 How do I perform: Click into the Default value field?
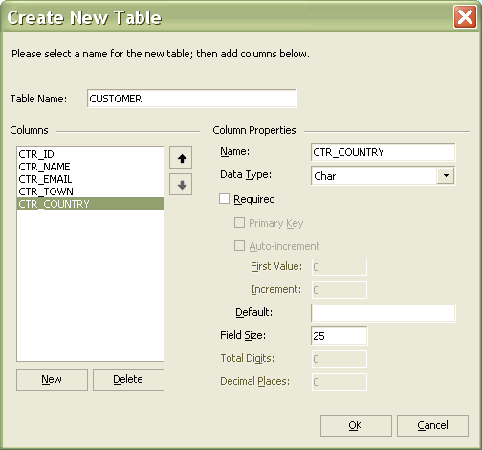coord(383,313)
